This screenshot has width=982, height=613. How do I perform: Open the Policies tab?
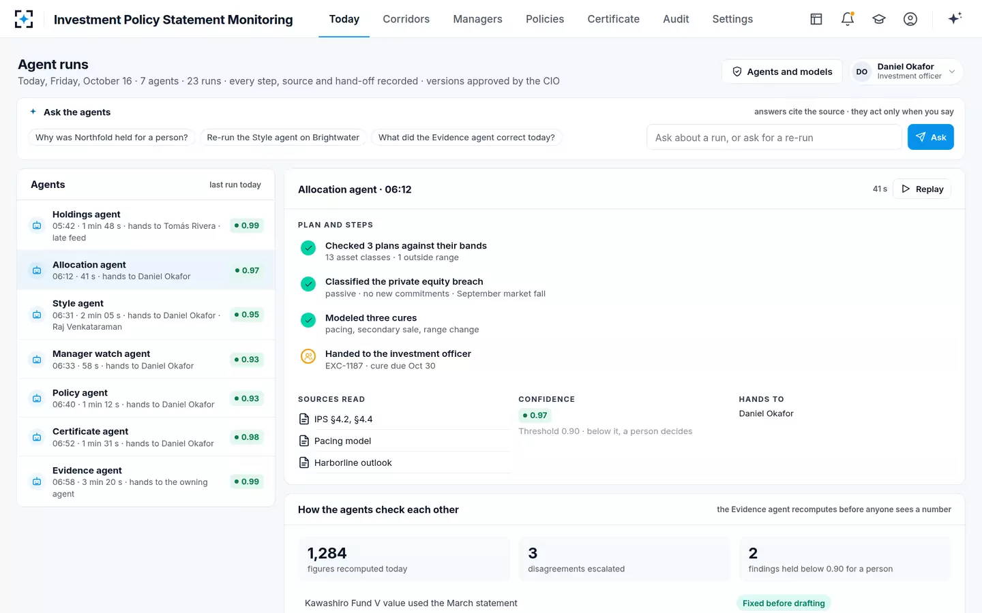click(545, 19)
